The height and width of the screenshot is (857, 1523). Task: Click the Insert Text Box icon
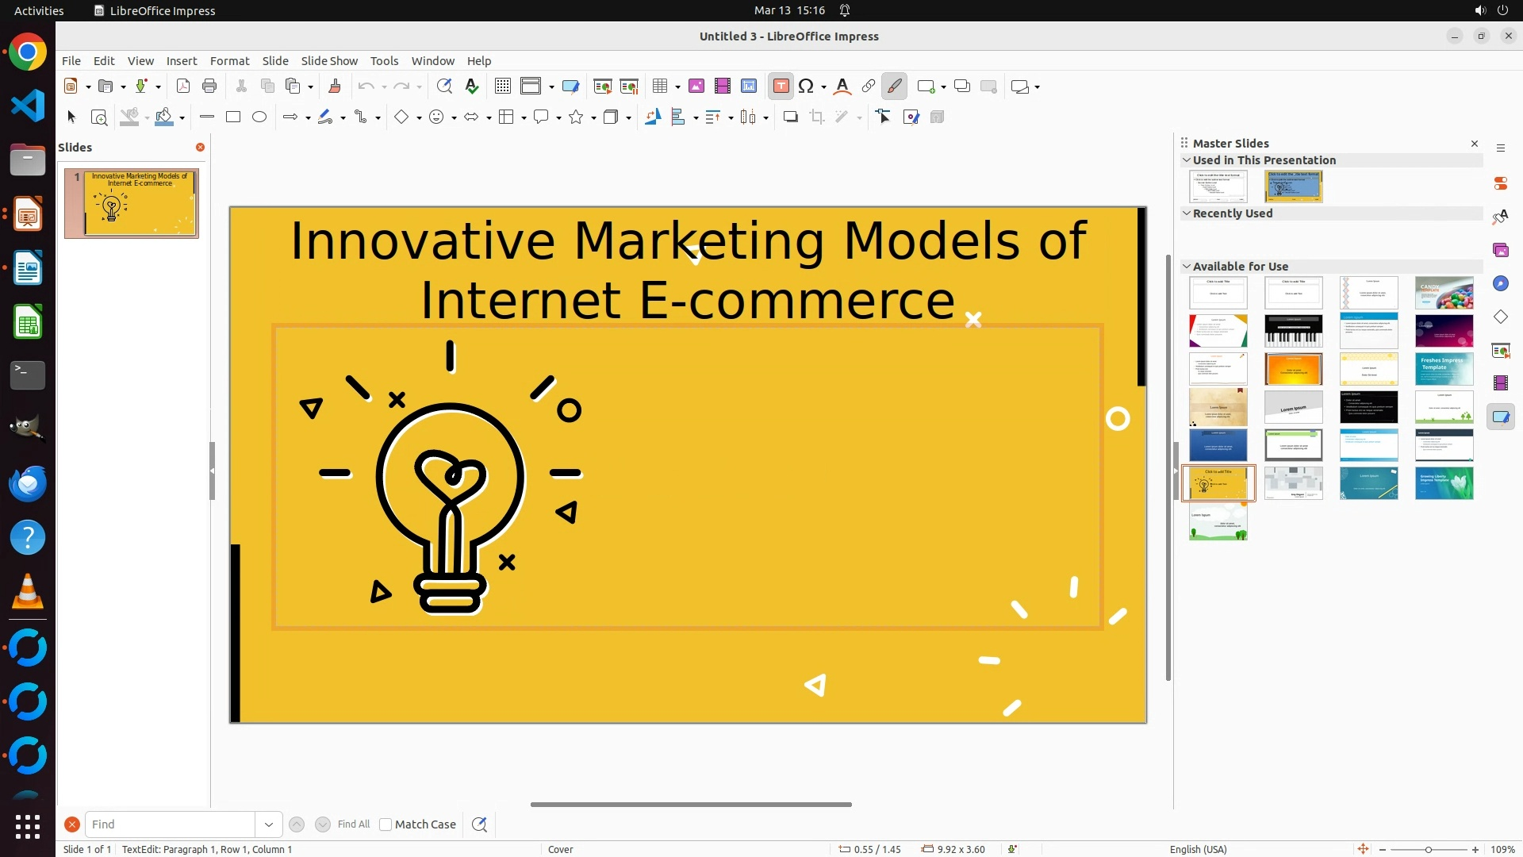coord(781,86)
